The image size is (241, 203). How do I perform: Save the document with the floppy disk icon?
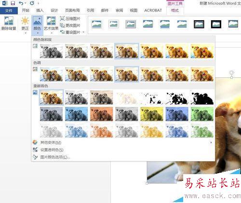pos(13,3)
